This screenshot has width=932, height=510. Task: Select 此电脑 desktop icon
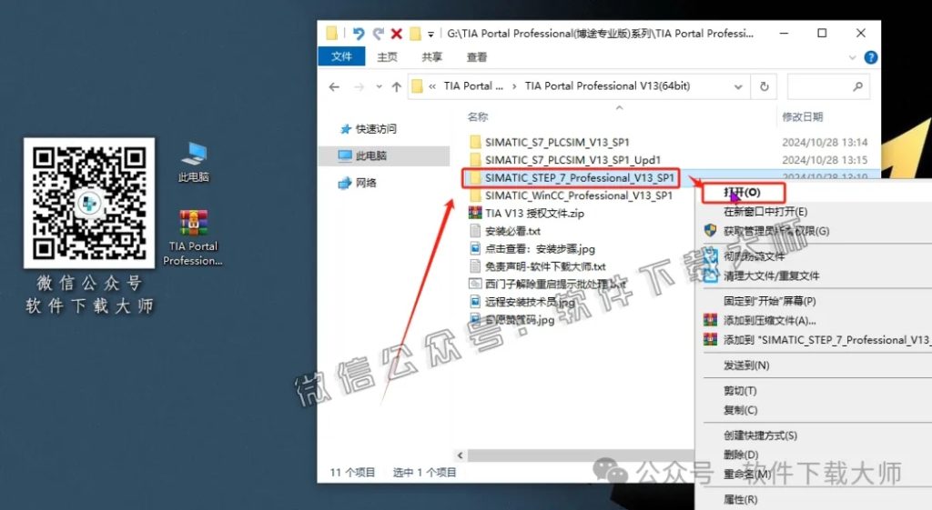(x=194, y=162)
